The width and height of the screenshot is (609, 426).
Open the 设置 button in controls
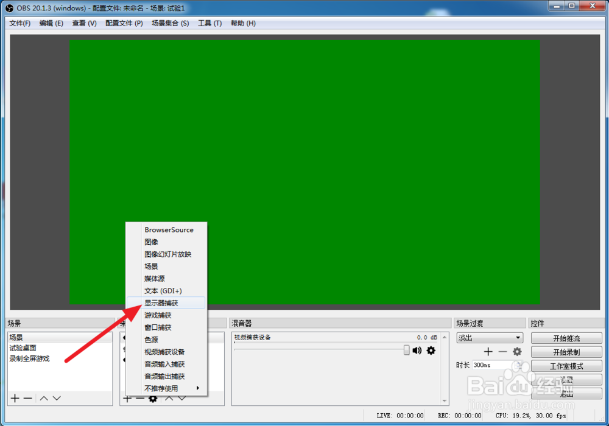(x=566, y=380)
